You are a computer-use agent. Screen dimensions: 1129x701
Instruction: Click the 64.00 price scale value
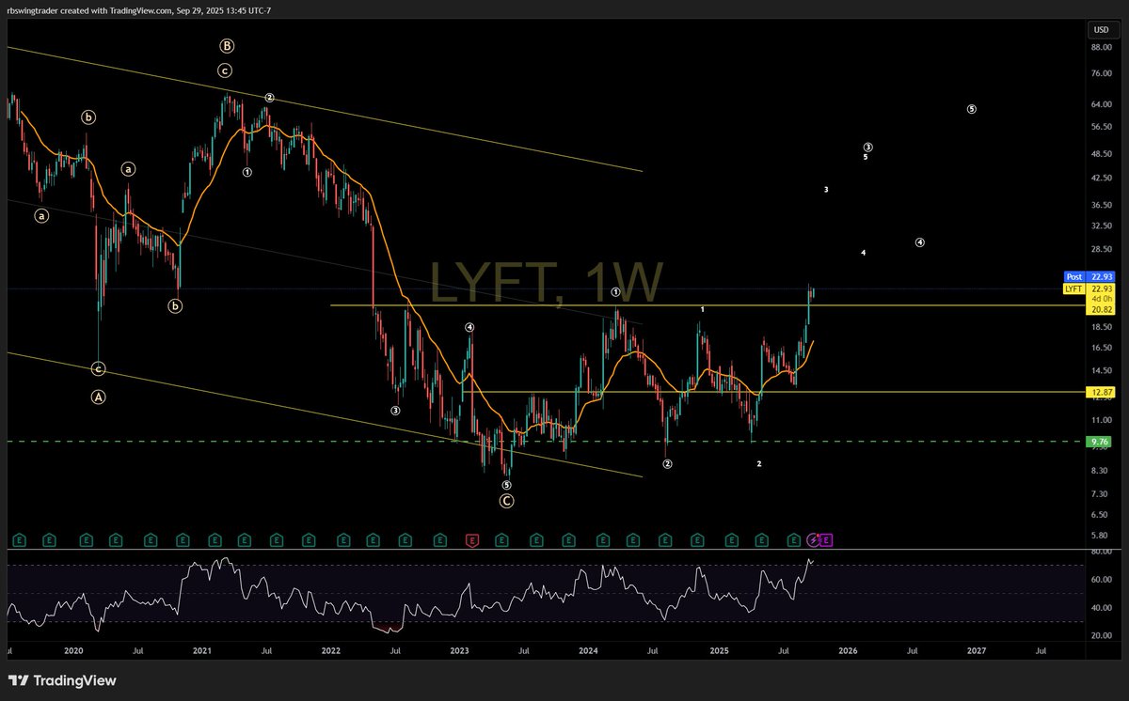click(1101, 105)
